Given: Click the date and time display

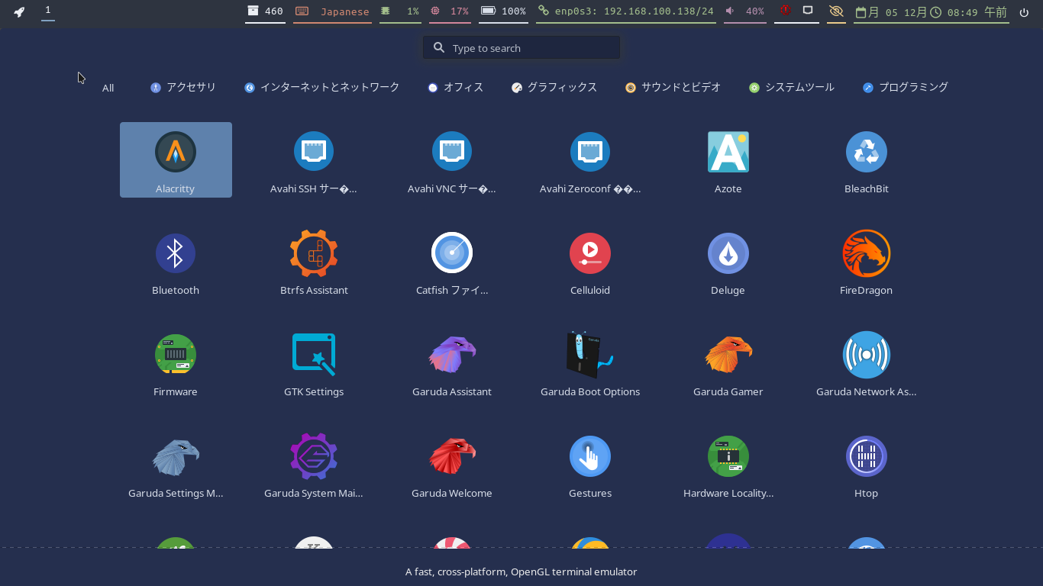Looking at the screenshot, I should (932, 11).
